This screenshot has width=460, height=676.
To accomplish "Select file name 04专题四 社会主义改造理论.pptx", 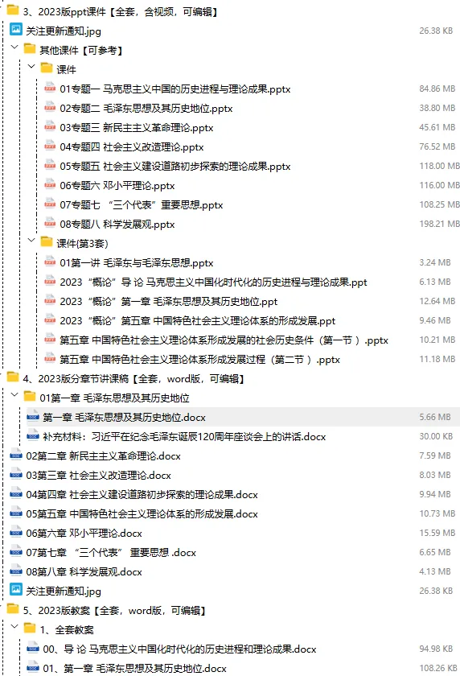I will click(x=132, y=147).
